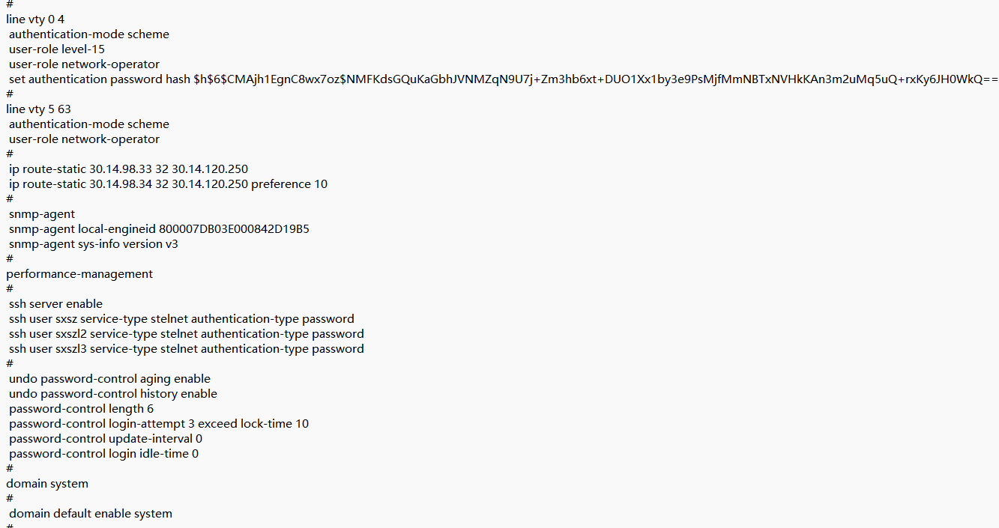
Task: Click the 'snmp-agent local-engineid' line
Action: click(x=159, y=228)
